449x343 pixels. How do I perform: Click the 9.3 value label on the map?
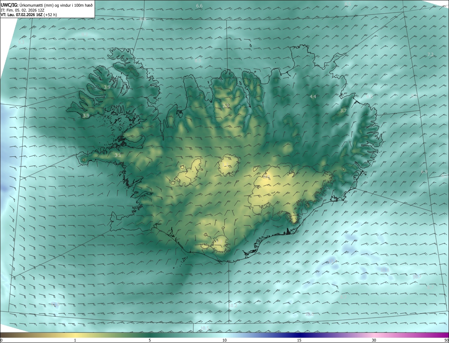(21, 42)
